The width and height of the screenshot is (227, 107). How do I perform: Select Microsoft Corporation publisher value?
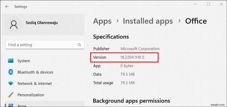click(x=140, y=49)
